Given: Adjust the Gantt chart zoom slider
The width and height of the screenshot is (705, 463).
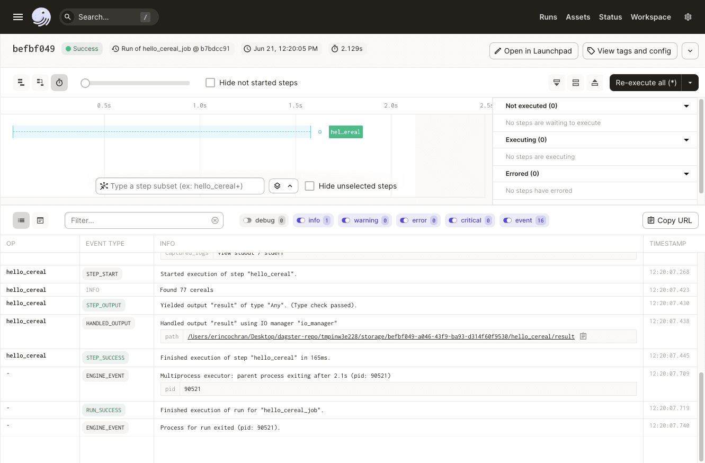Looking at the screenshot, I should pos(85,83).
